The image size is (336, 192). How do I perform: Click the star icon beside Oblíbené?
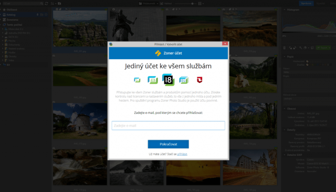click(x=4, y=9)
